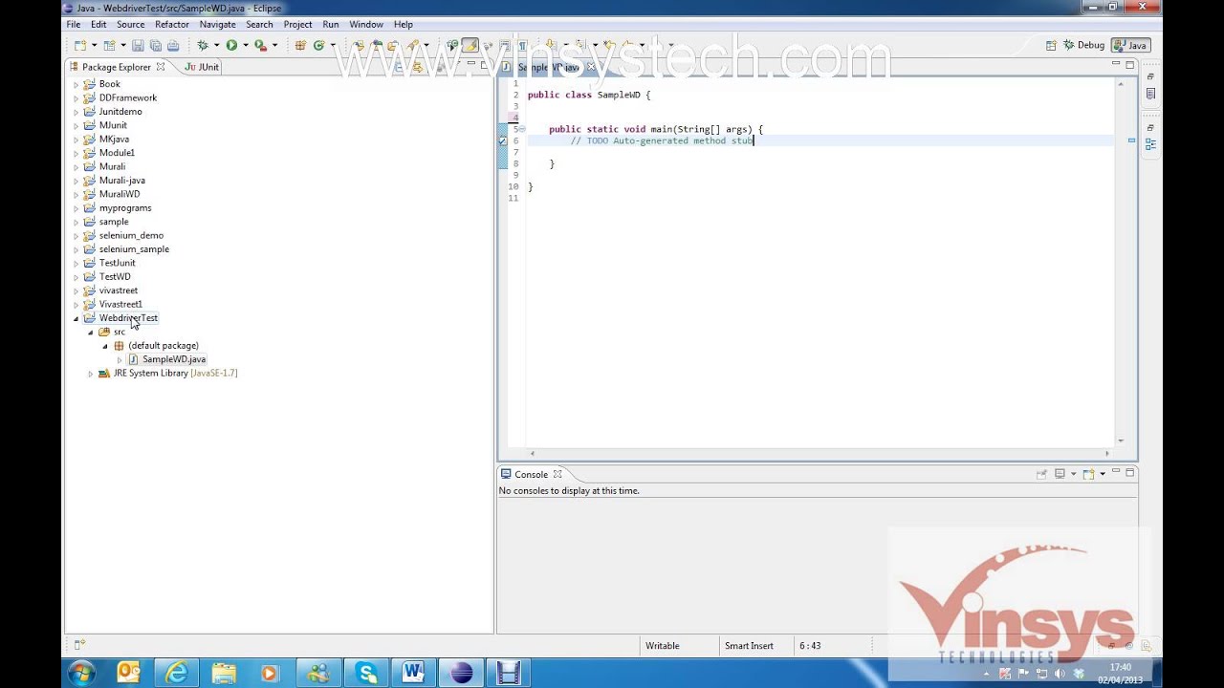The width and height of the screenshot is (1224, 688).
Task: Collapse the default package node
Action: click(x=105, y=346)
